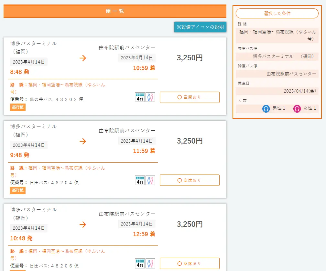The height and width of the screenshot is (271, 326).
Task: Click the 2023/04/14(金) boarding date field
Action: click(300, 92)
